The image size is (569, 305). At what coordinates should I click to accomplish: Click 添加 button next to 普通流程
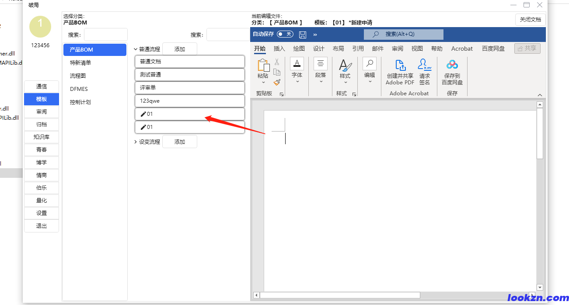click(x=180, y=49)
